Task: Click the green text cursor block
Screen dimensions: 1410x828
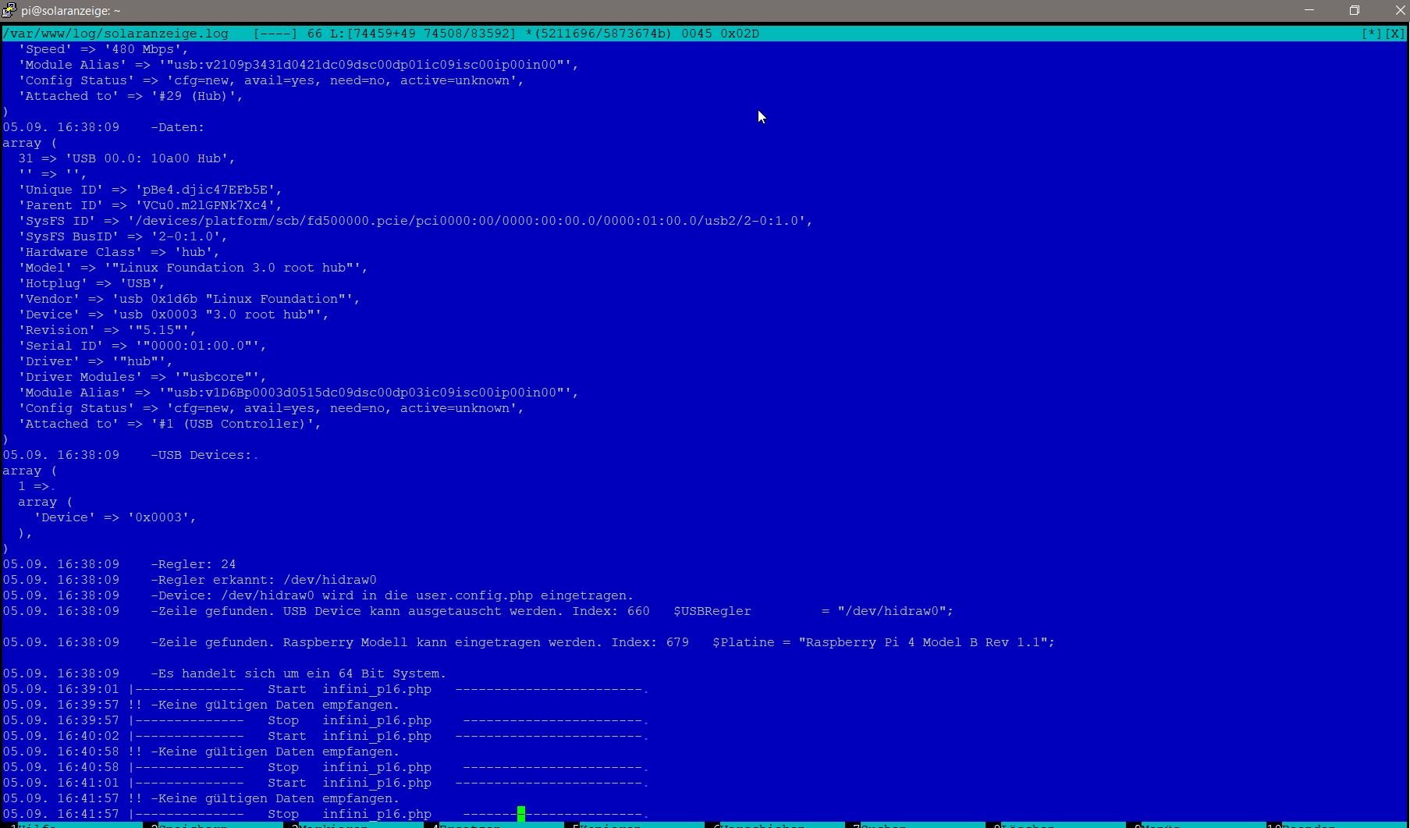Action: pyautogui.click(x=521, y=814)
